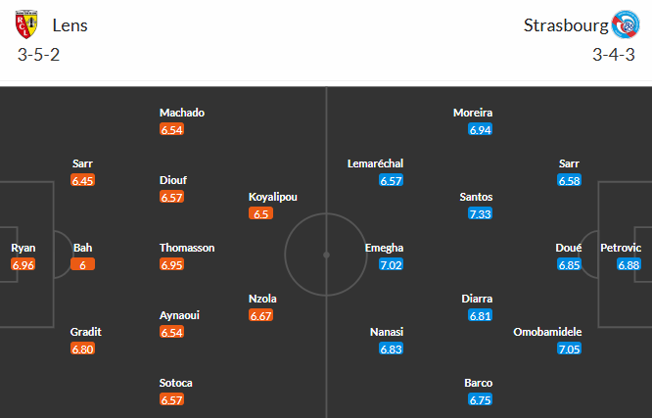Select player Lemaréchal on the pitch

(375, 163)
